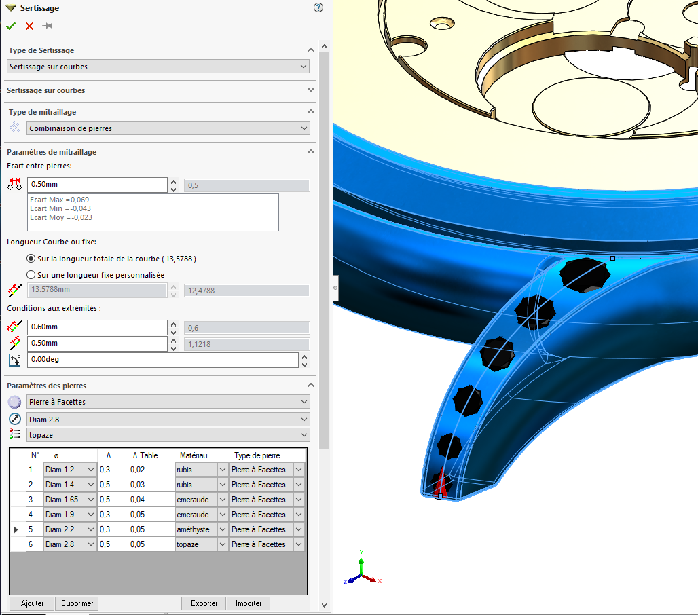Click the 0.60mm end condition input field

pyautogui.click(x=96, y=327)
